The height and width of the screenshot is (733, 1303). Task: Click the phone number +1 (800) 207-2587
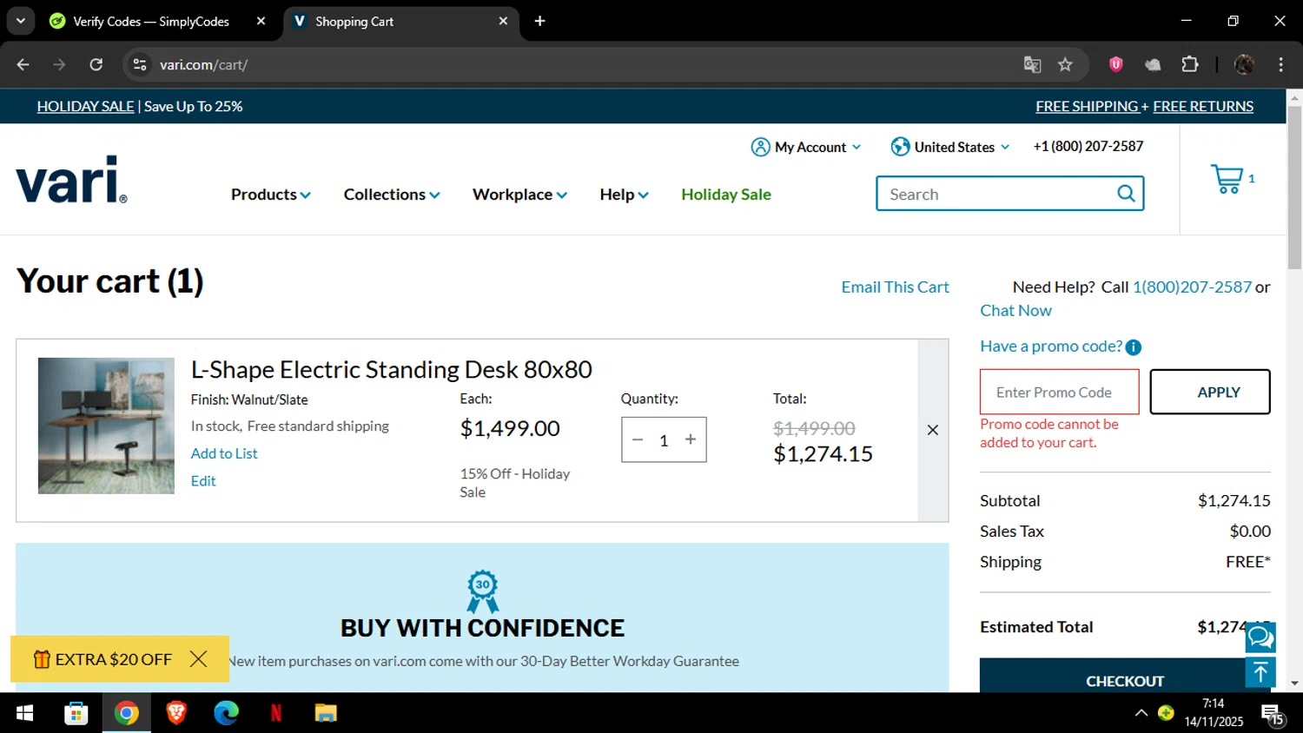tap(1088, 146)
